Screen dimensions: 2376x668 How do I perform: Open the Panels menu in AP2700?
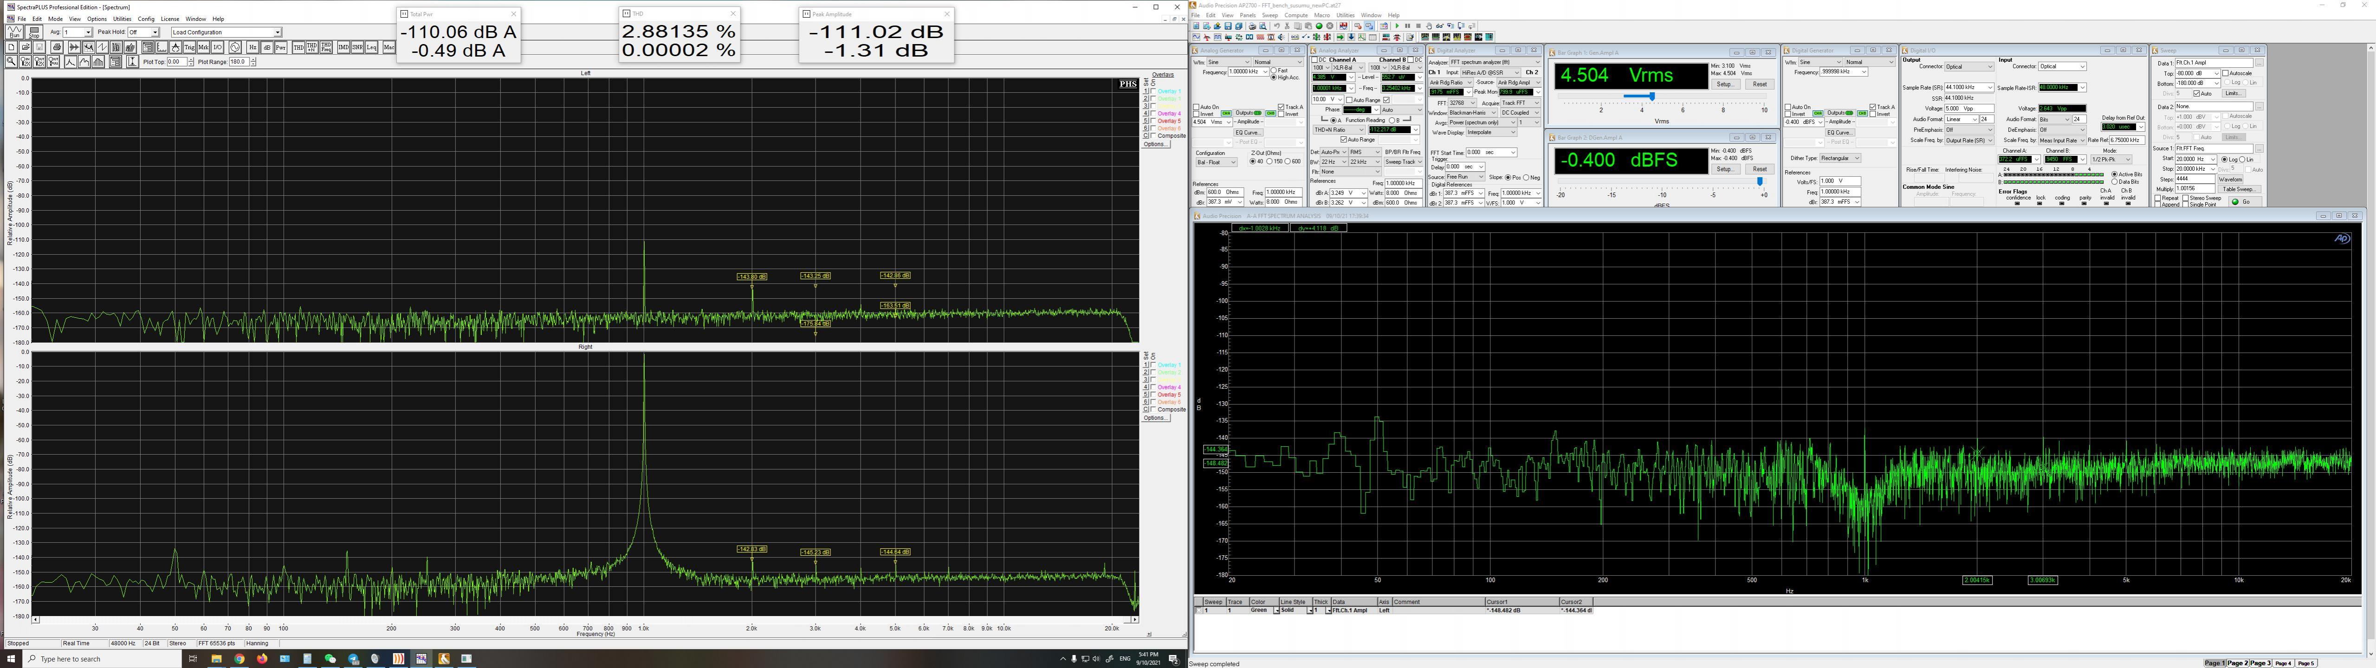coord(1248,16)
